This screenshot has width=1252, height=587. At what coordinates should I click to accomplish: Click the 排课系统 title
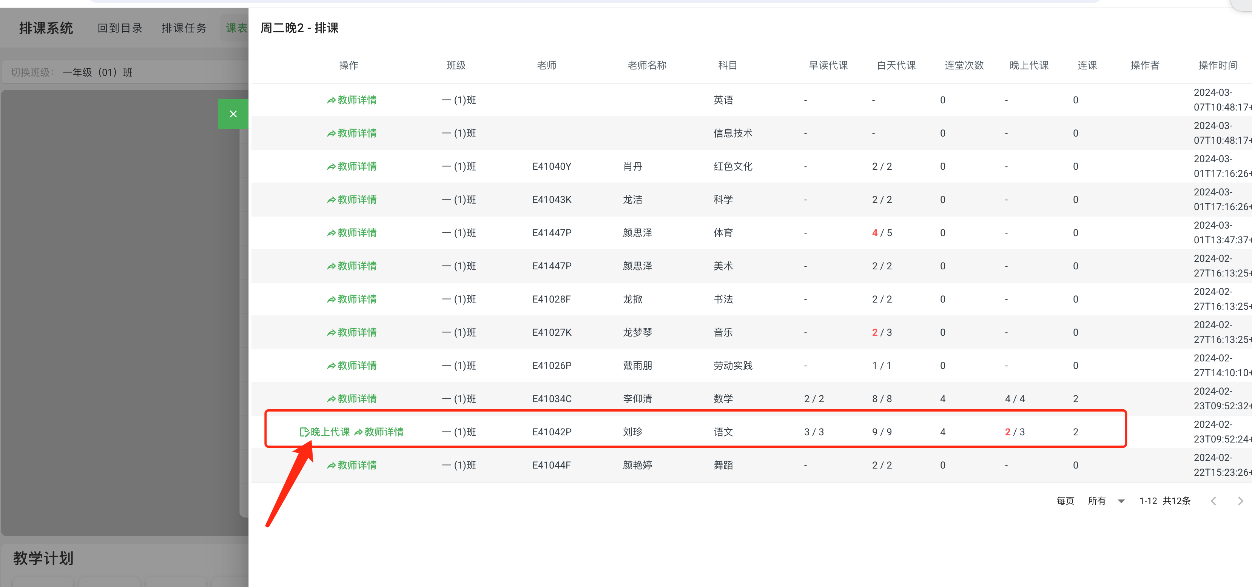tap(46, 28)
